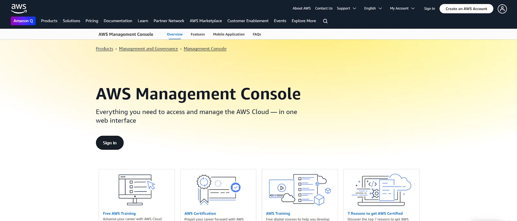517x221 pixels.
Task: Open the search magnifier icon
Action: click(x=325, y=21)
